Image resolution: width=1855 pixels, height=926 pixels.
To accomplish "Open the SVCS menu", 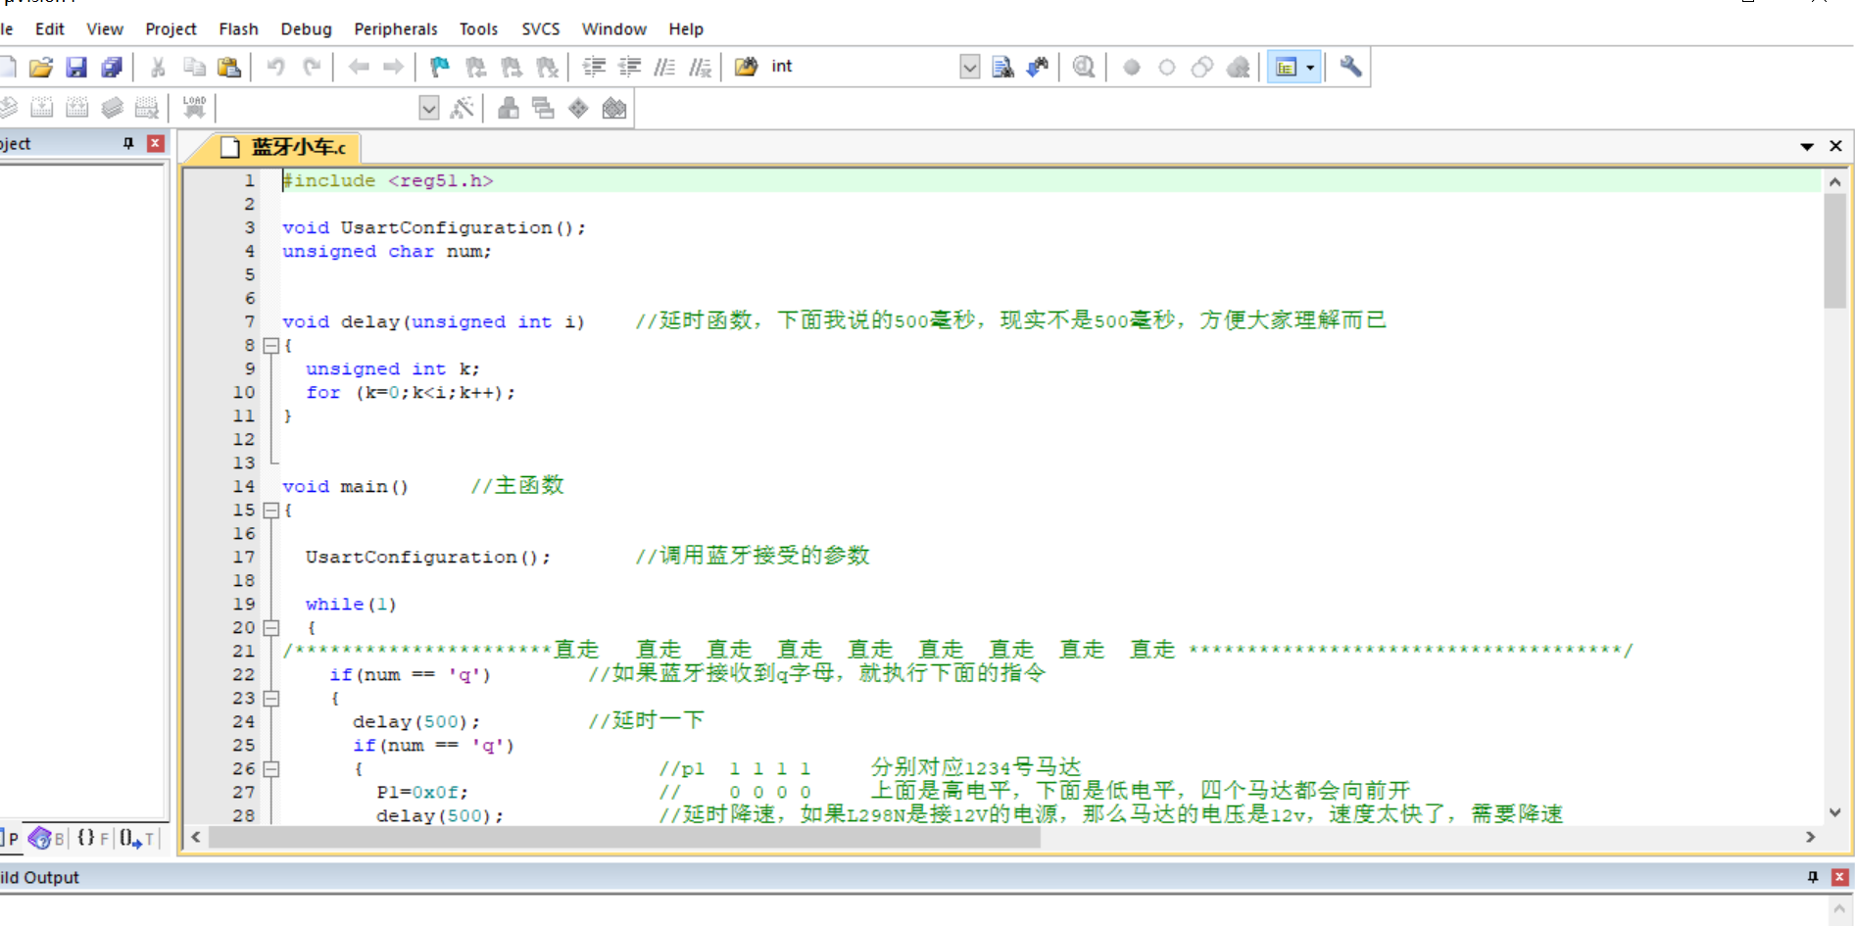I will 541,29.
